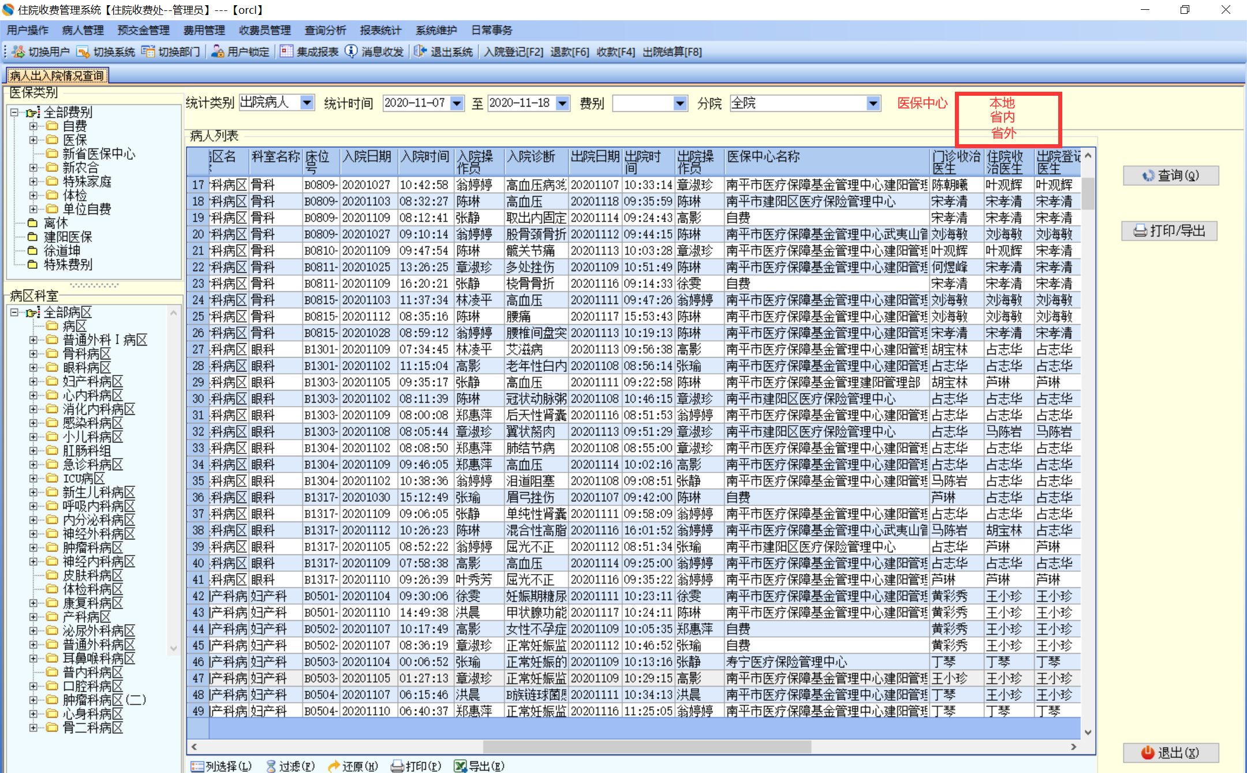Collapse the 全部病区 tree root
1247x773 pixels.
tap(14, 312)
